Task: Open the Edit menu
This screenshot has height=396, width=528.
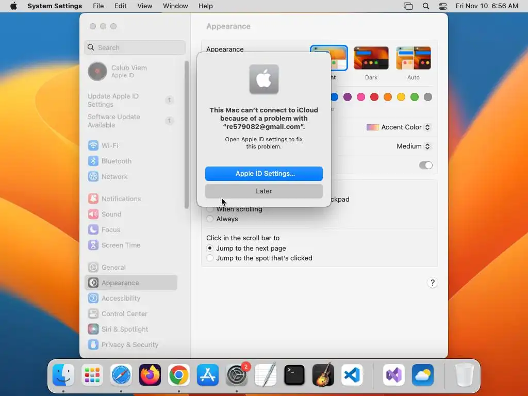Action: pyautogui.click(x=120, y=6)
